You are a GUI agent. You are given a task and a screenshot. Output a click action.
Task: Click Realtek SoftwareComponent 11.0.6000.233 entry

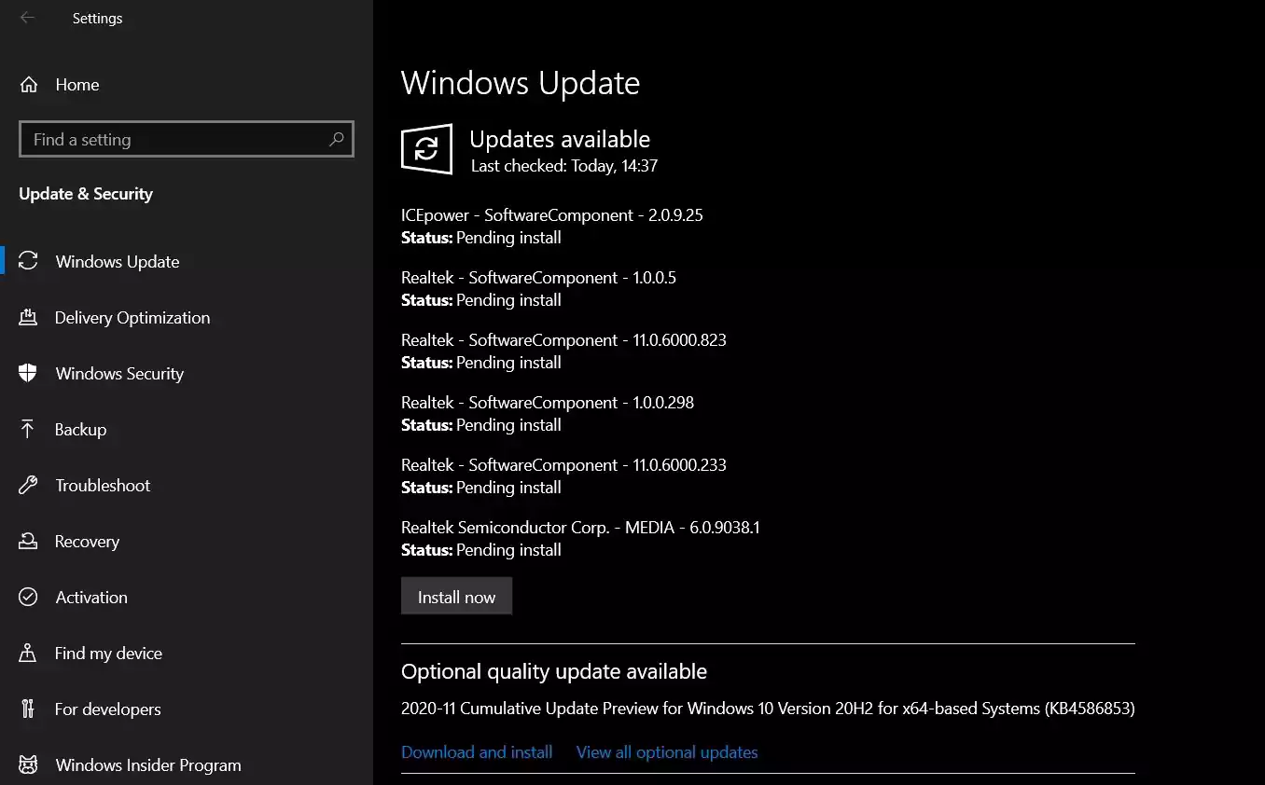[563, 464]
